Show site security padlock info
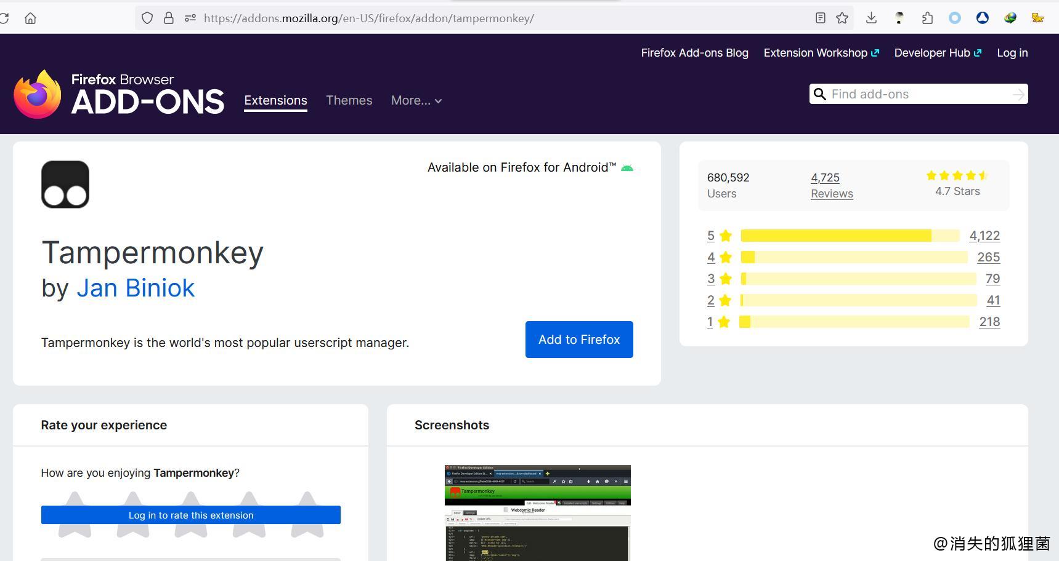 [x=169, y=18]
